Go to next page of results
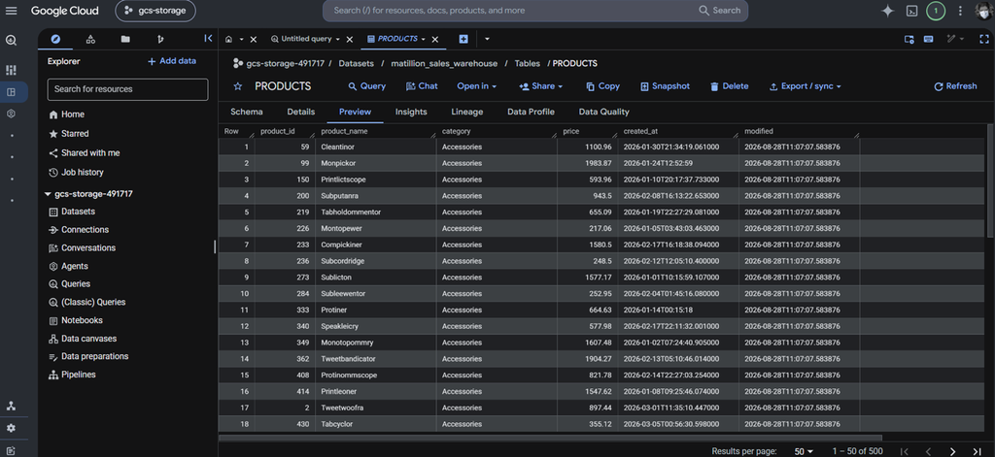The width and height of the screenshot is (995, 457). (x=952, y=451)
